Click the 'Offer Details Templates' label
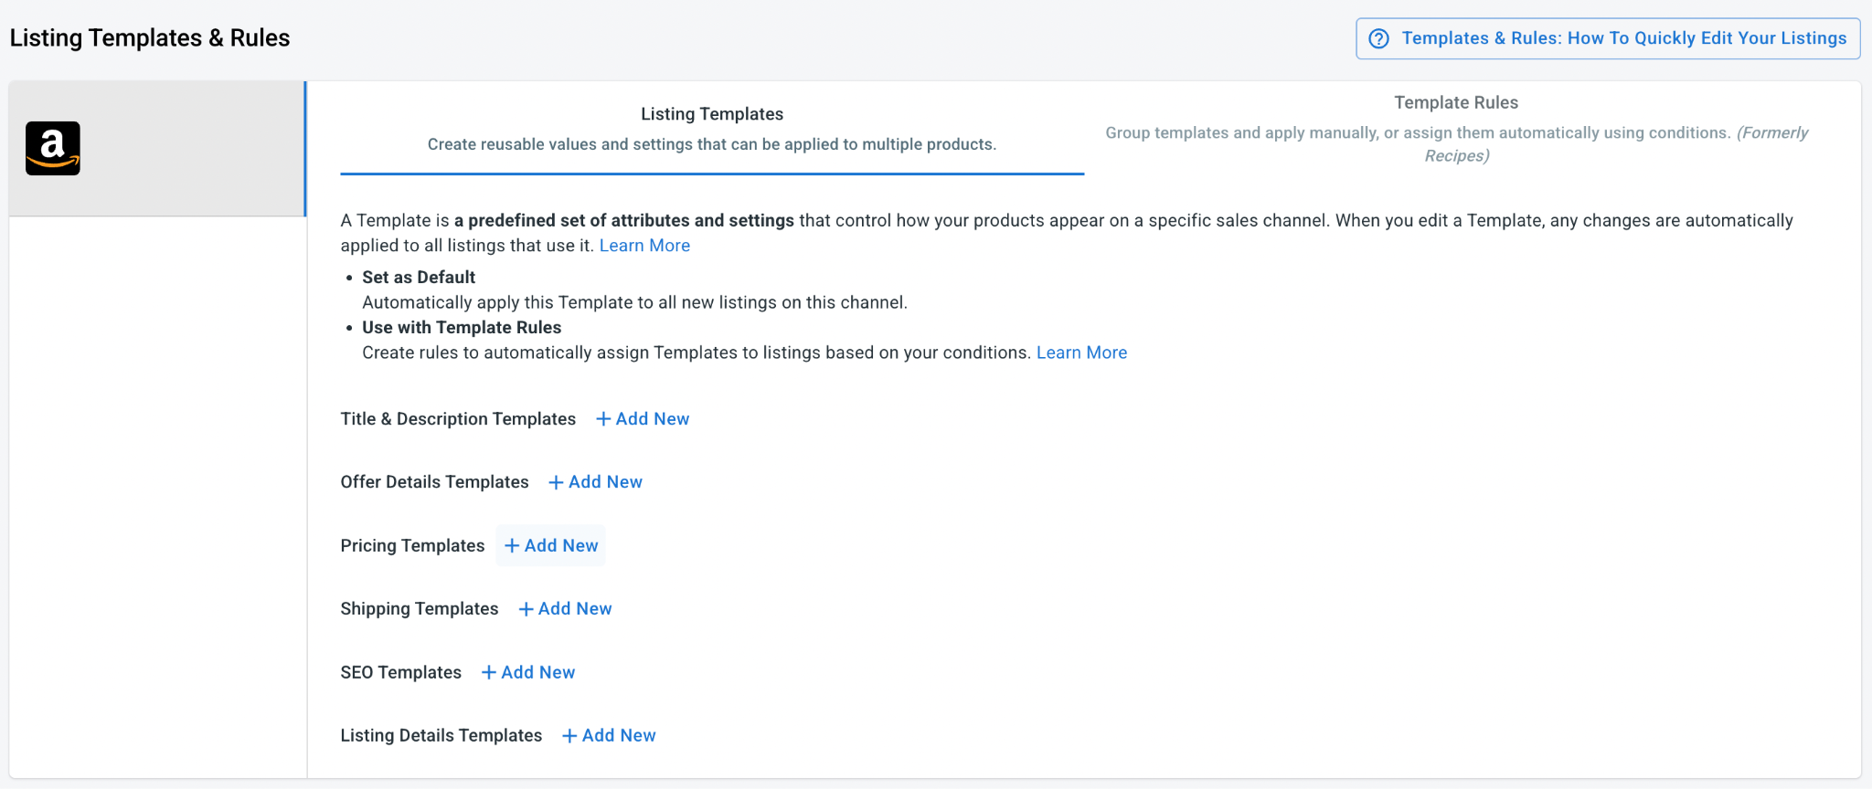 (434, 482)
